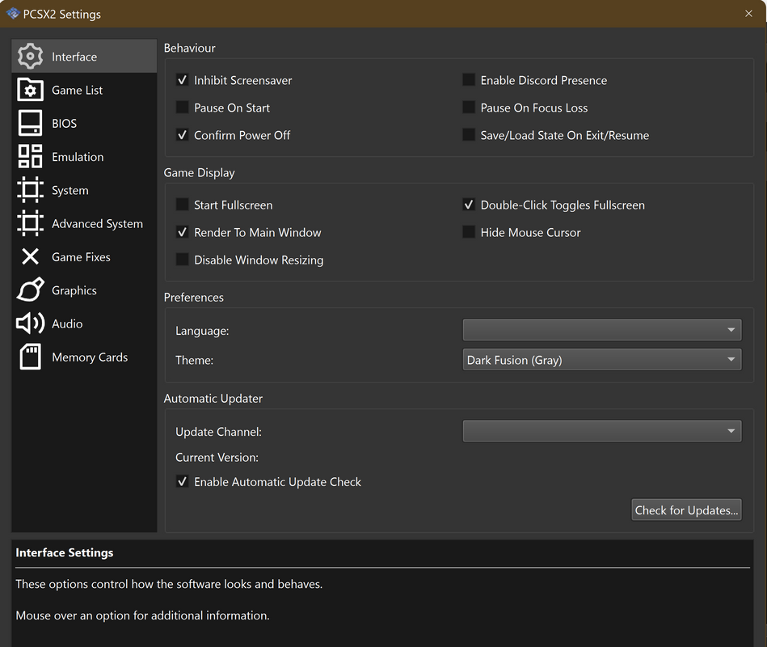Image resolution: width=767 pixels, height=647 pixels.
Task: Disable Enable Automatic Update Check
Action: [x=183, y=481]
